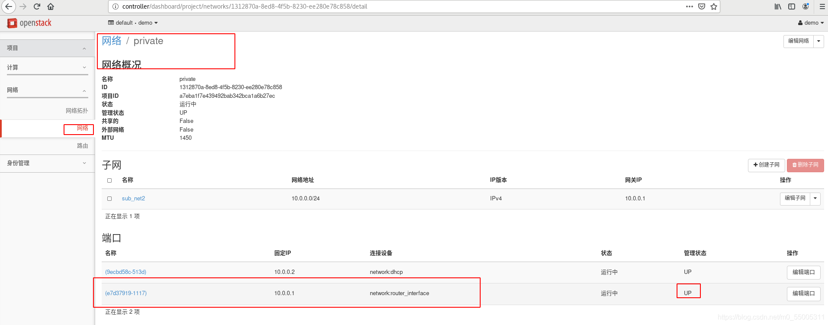This screenshot has width=828, height=325.
Task: Click the network:router_interface device cell
Action: coord(399,293)
